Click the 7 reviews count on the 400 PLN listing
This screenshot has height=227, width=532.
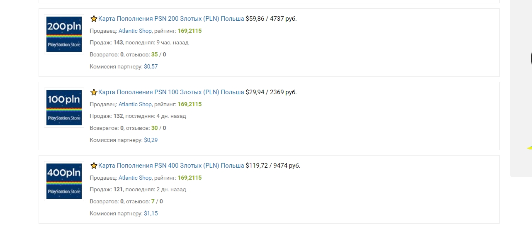[153, 201]
